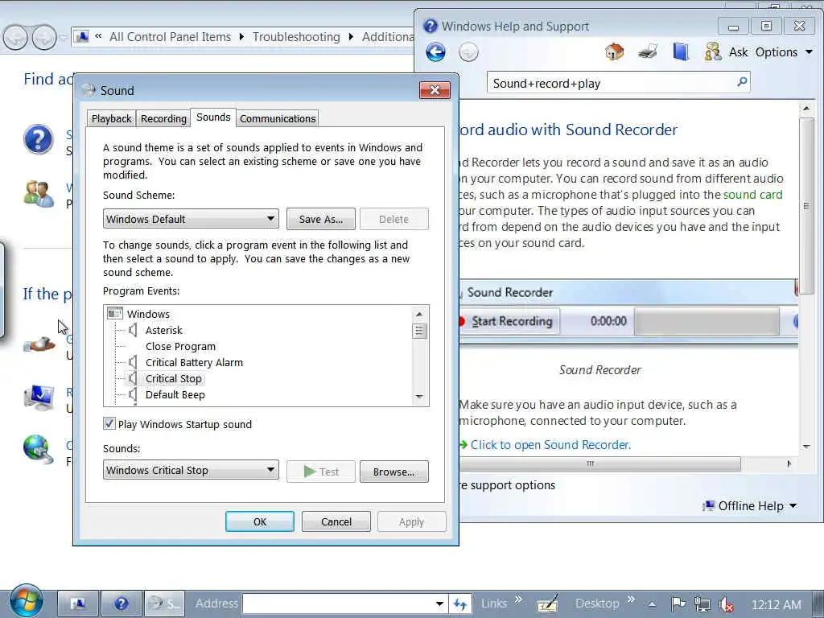Click Troubleshooting in the breadcrumb
This screenshot has width=824, height=618.
(296, 37)
